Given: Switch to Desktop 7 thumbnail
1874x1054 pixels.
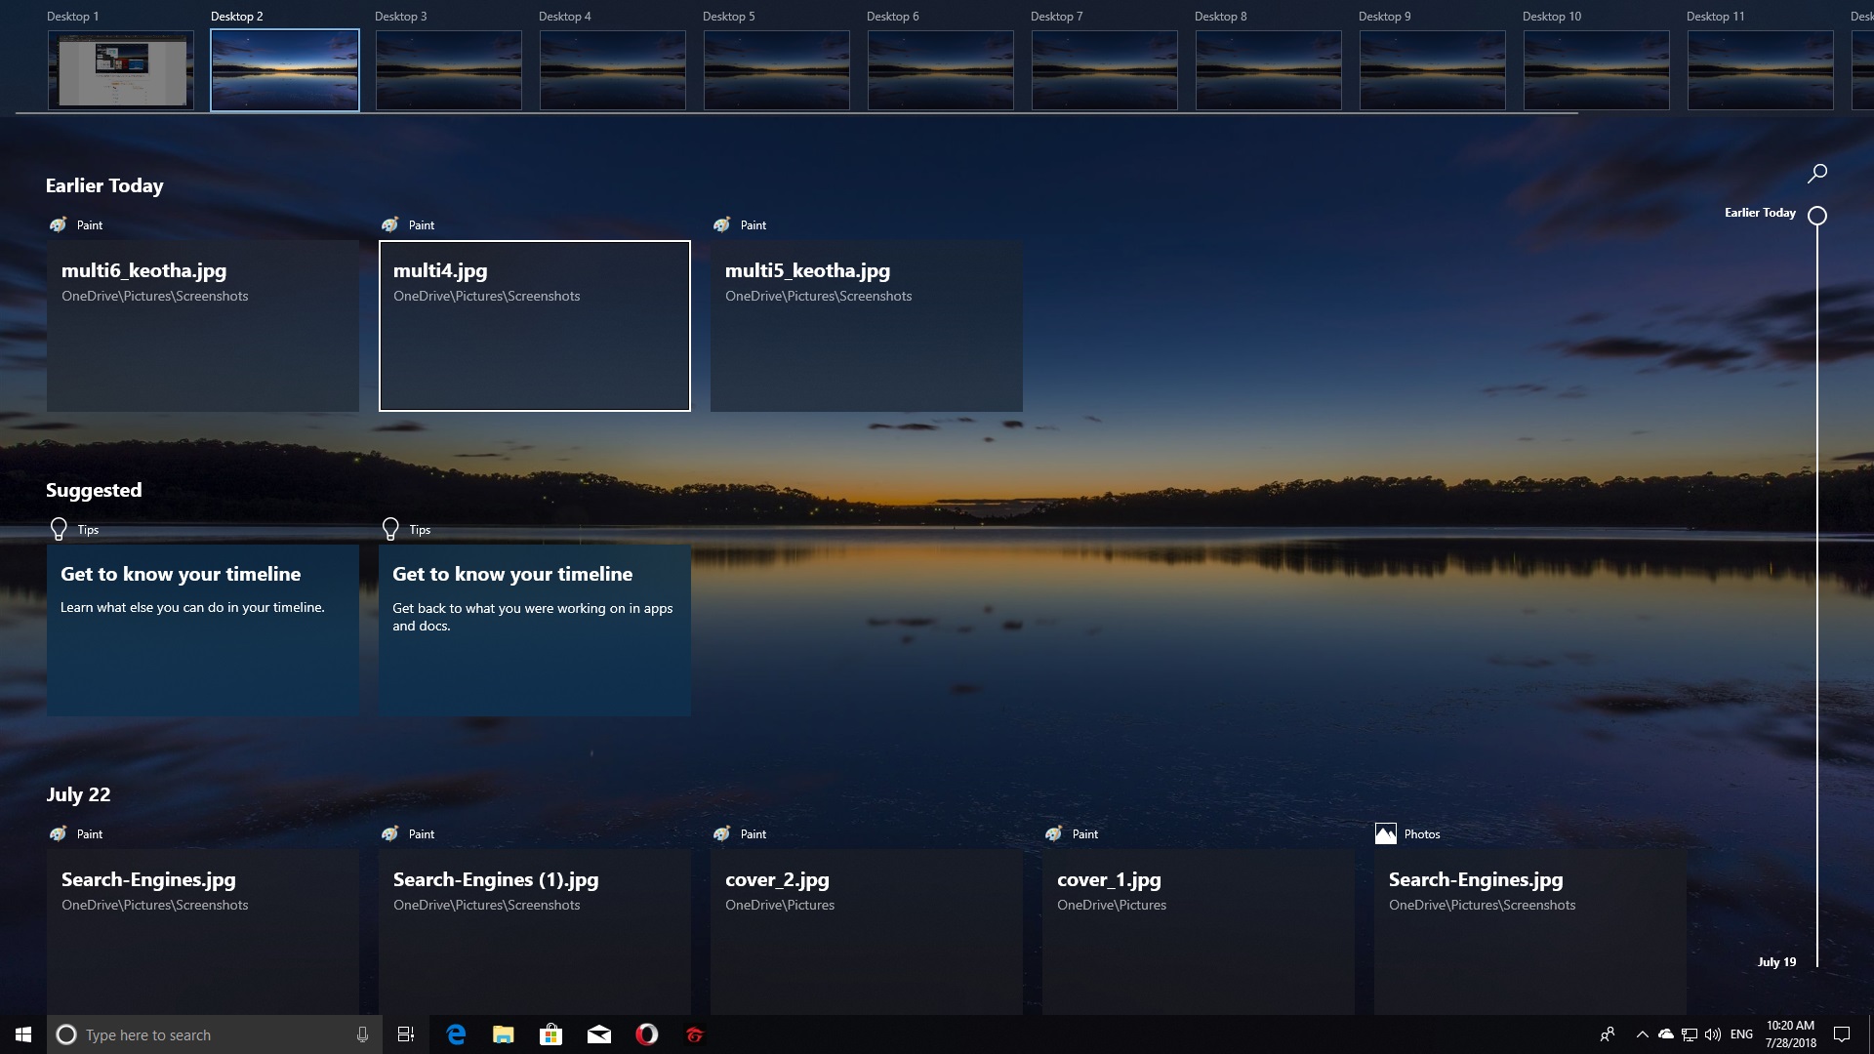Looking at the screenshot, I should pyautogui.click(x=1105, y=70).
